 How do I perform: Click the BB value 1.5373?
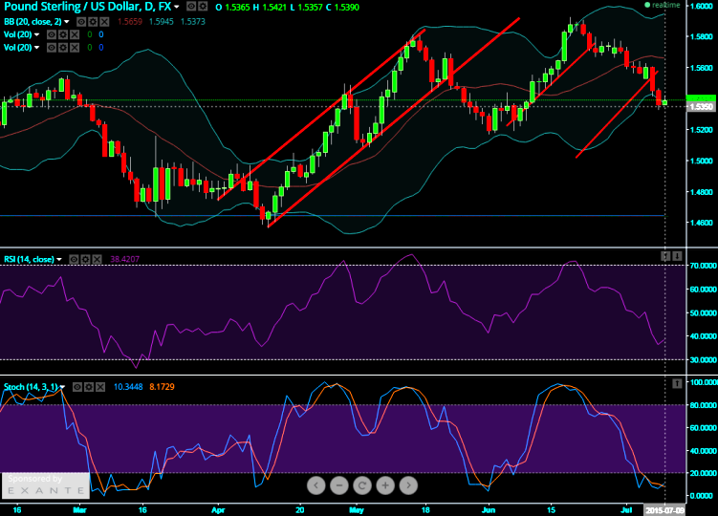click(193, 22)
